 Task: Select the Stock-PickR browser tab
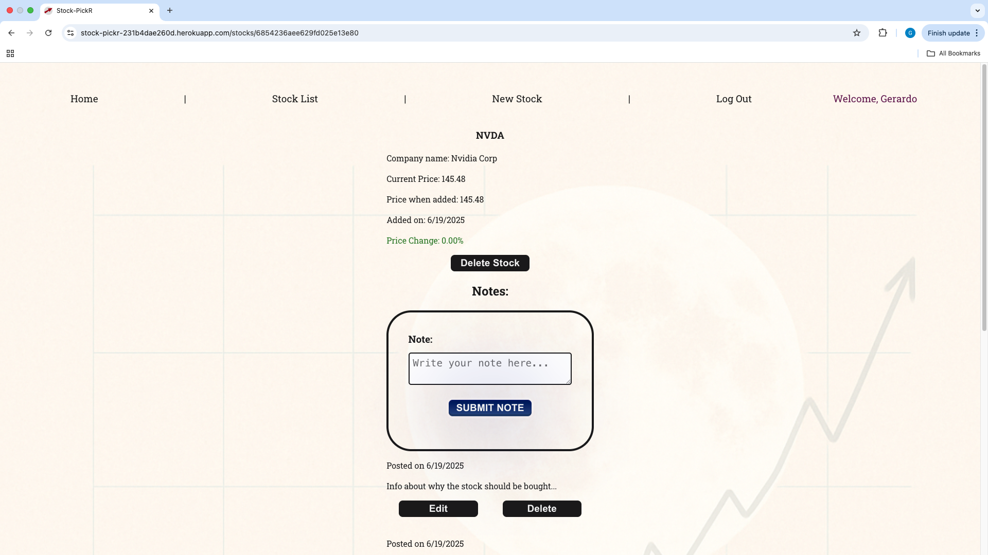100,11
